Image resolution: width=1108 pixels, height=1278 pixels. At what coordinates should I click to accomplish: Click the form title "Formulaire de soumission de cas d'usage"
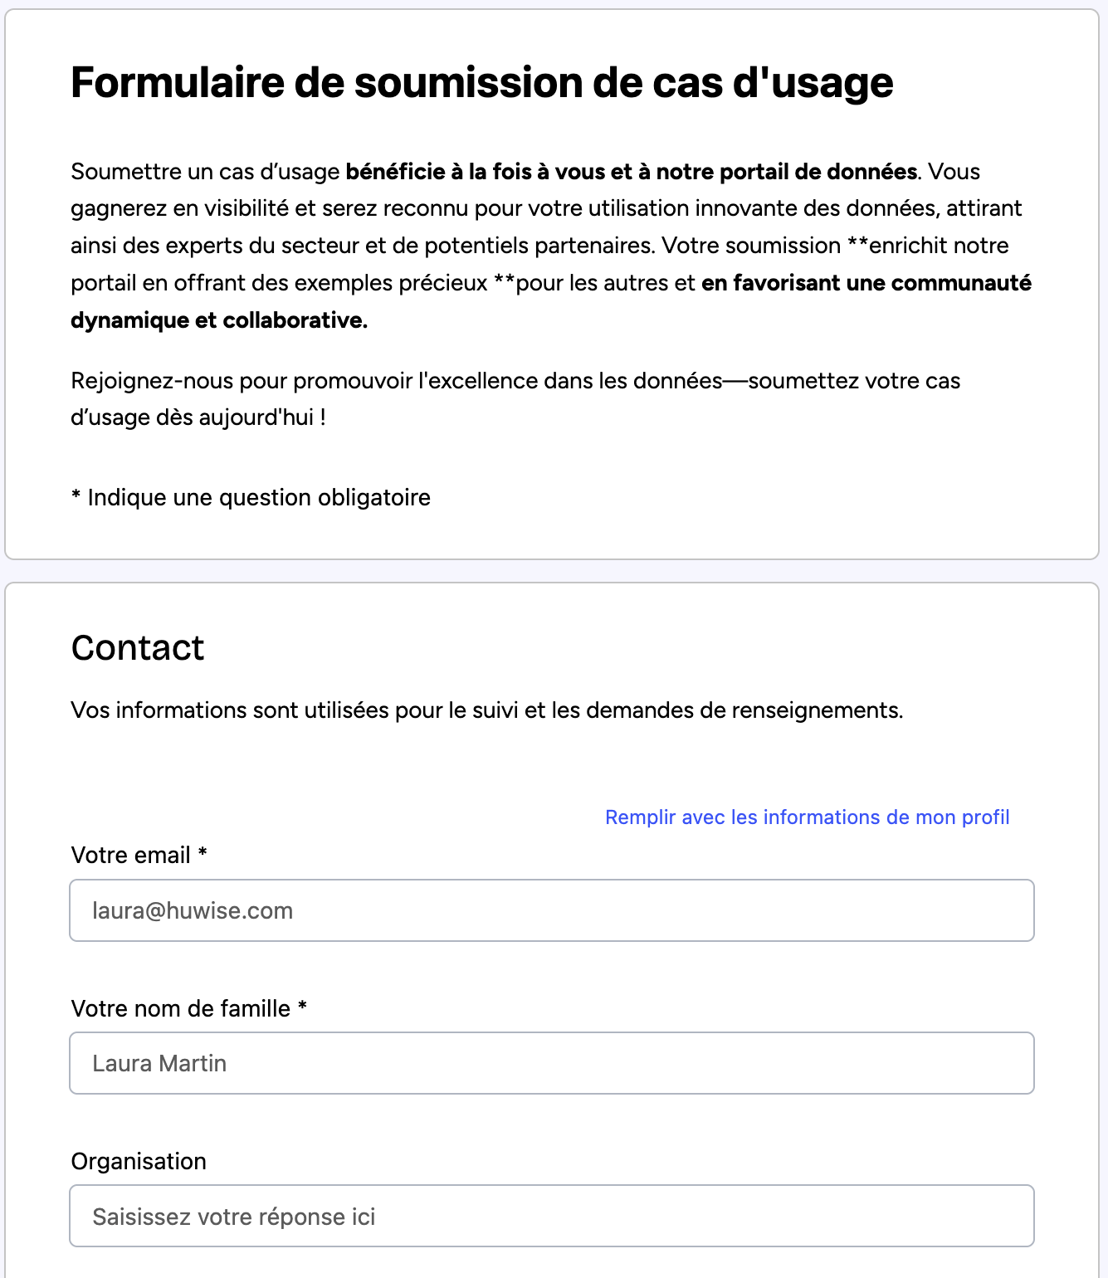coord(481,82)
